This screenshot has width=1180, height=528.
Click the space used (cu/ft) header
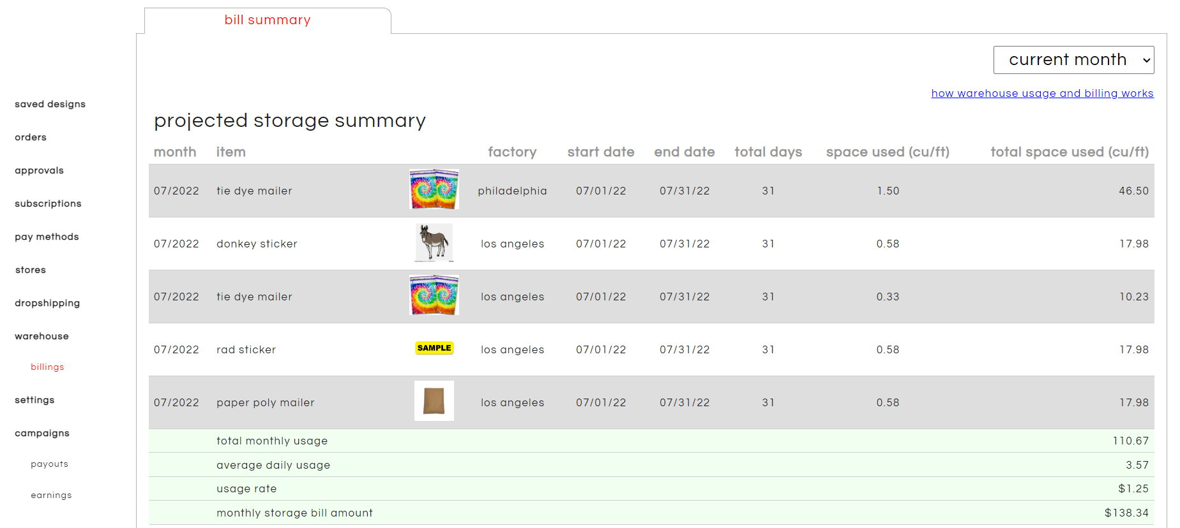point(888,152)
